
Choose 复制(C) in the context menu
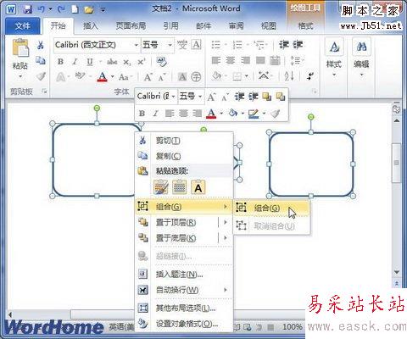(184, 156)
